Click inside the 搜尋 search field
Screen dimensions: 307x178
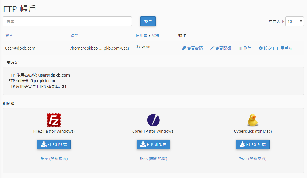pos(67,21)
